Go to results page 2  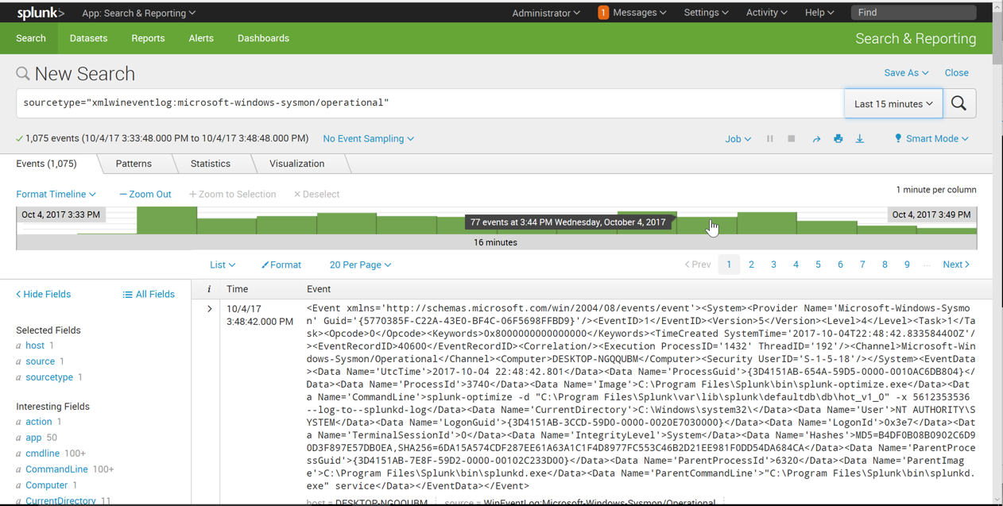[751, 265]
